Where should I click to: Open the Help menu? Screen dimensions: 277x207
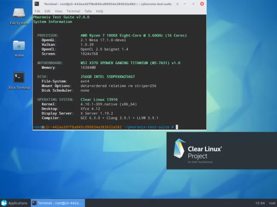[99, 11]
